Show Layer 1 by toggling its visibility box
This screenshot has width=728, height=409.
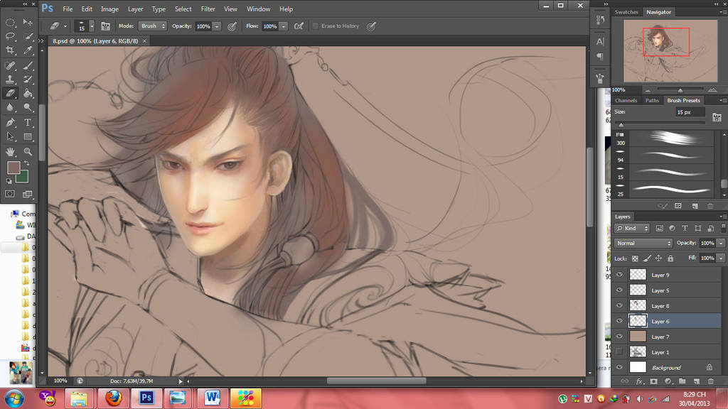[619, 352]
